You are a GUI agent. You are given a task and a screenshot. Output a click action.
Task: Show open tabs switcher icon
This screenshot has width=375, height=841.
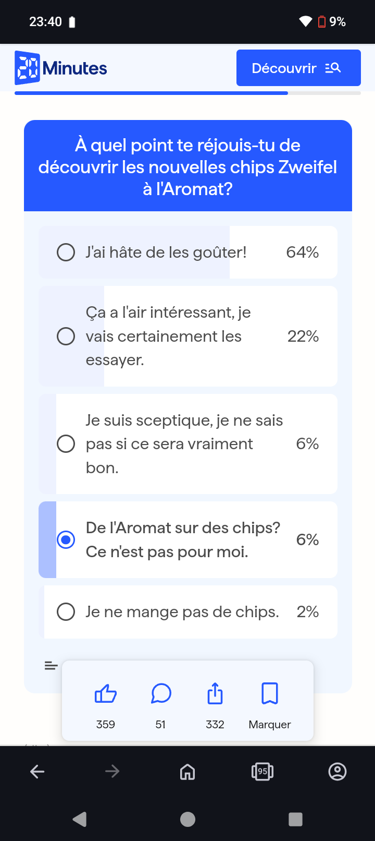(262, 772)
